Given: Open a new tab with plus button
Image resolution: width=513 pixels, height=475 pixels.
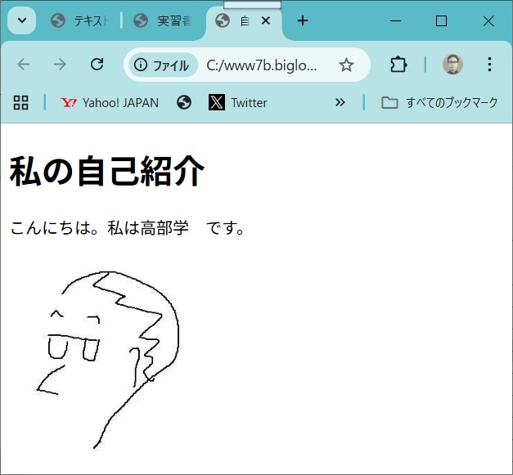Looking at the screenshot, I should [x=303, y=20].
